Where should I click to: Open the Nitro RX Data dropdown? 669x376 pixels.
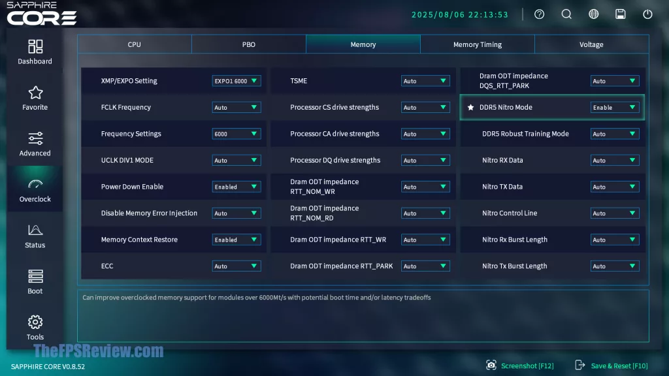(615, 161)
